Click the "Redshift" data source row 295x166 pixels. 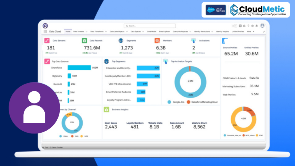tap(64, 84)
